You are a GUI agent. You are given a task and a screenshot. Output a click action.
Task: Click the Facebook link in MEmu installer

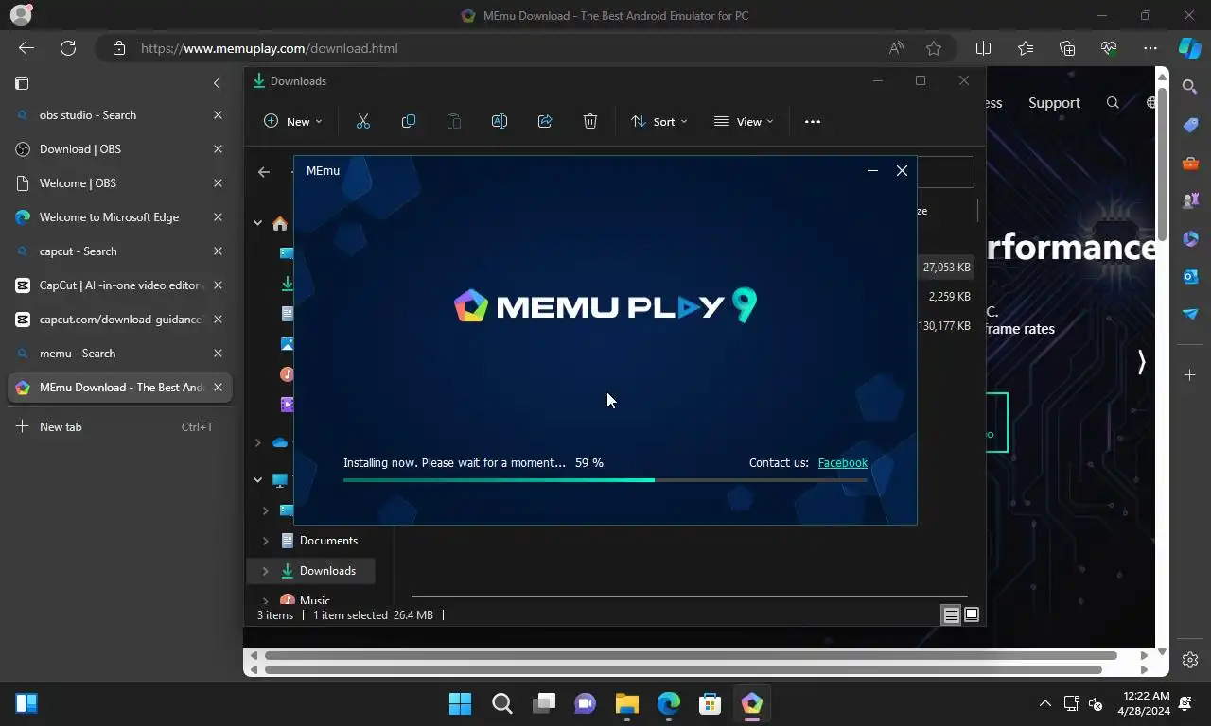click(842, 463)
